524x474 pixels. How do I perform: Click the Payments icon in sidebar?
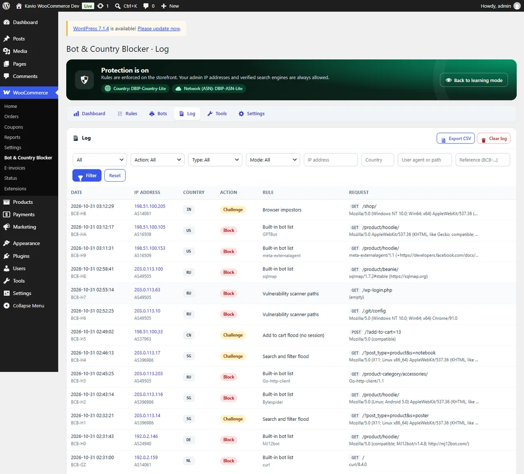click(x=7, y=214)
